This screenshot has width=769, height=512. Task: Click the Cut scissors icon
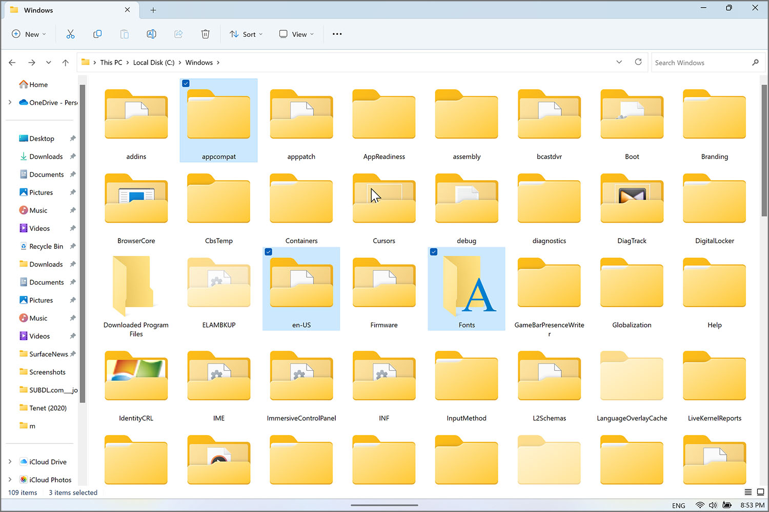point(70,34)
